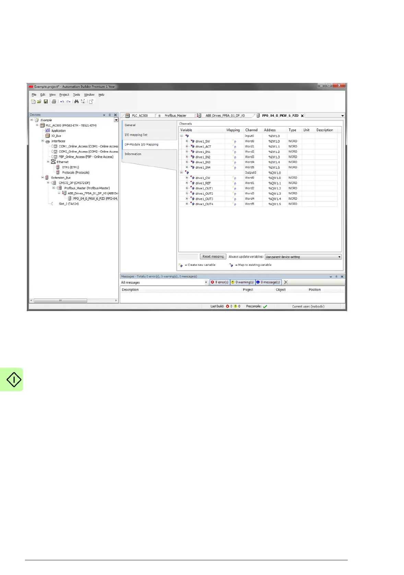The width and height of the screenshot is (404, 575).
Task: Toggle the 0 error(s) filter
Action: [x=220, y=282]
